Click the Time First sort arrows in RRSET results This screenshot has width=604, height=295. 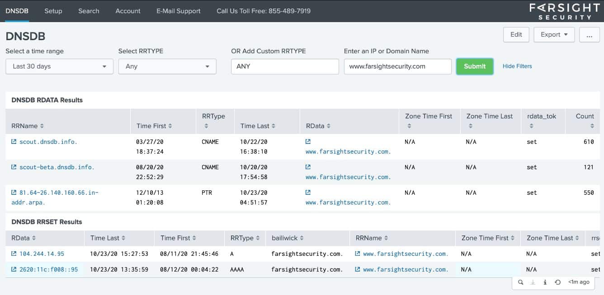(x=194, y=238)
